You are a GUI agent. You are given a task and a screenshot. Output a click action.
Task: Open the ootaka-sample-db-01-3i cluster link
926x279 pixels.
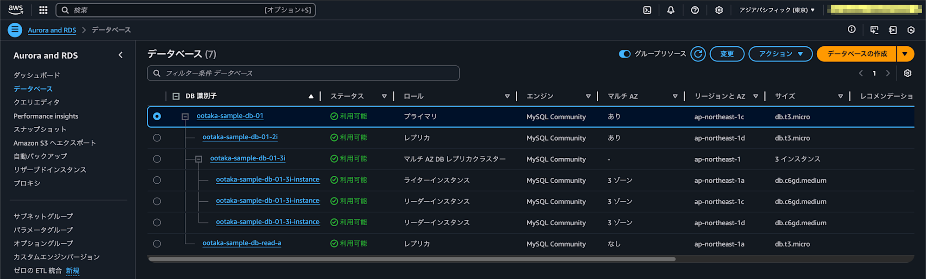click(x=248, y=158)
